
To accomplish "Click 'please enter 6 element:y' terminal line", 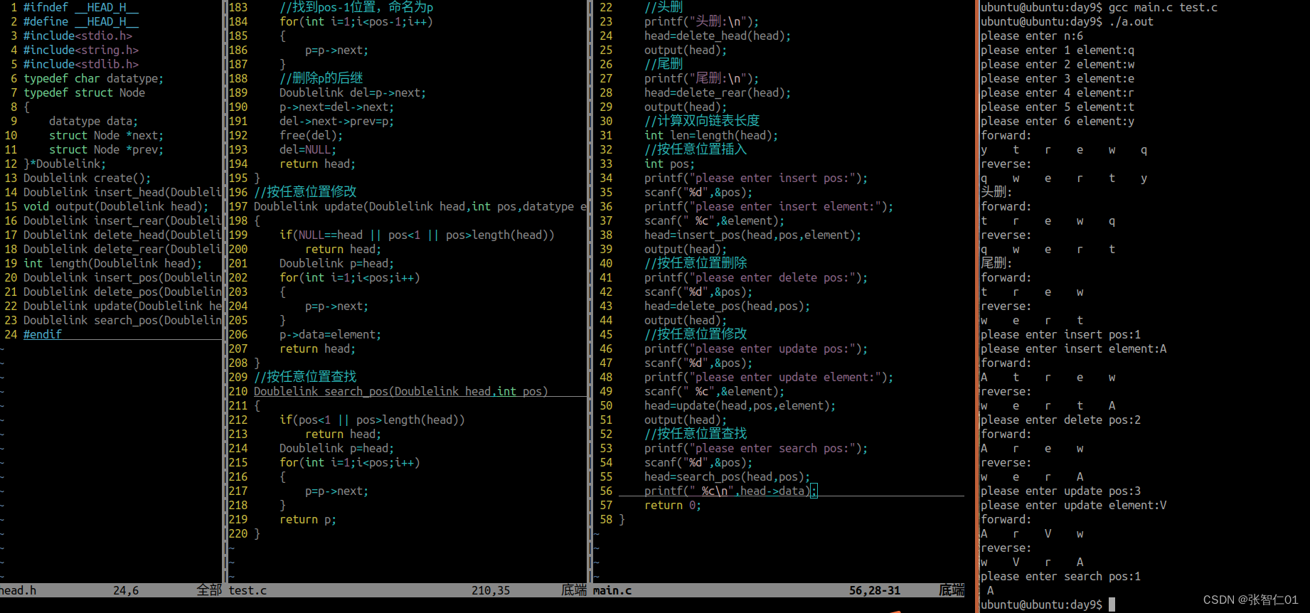I will [x=1058, y=121].
